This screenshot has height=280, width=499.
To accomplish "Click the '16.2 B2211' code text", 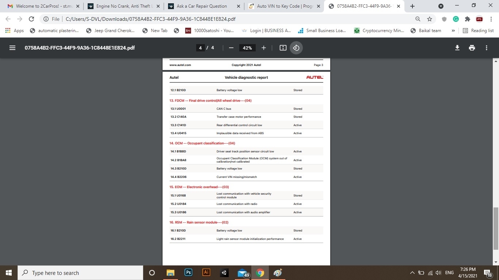I will (178, 239).
